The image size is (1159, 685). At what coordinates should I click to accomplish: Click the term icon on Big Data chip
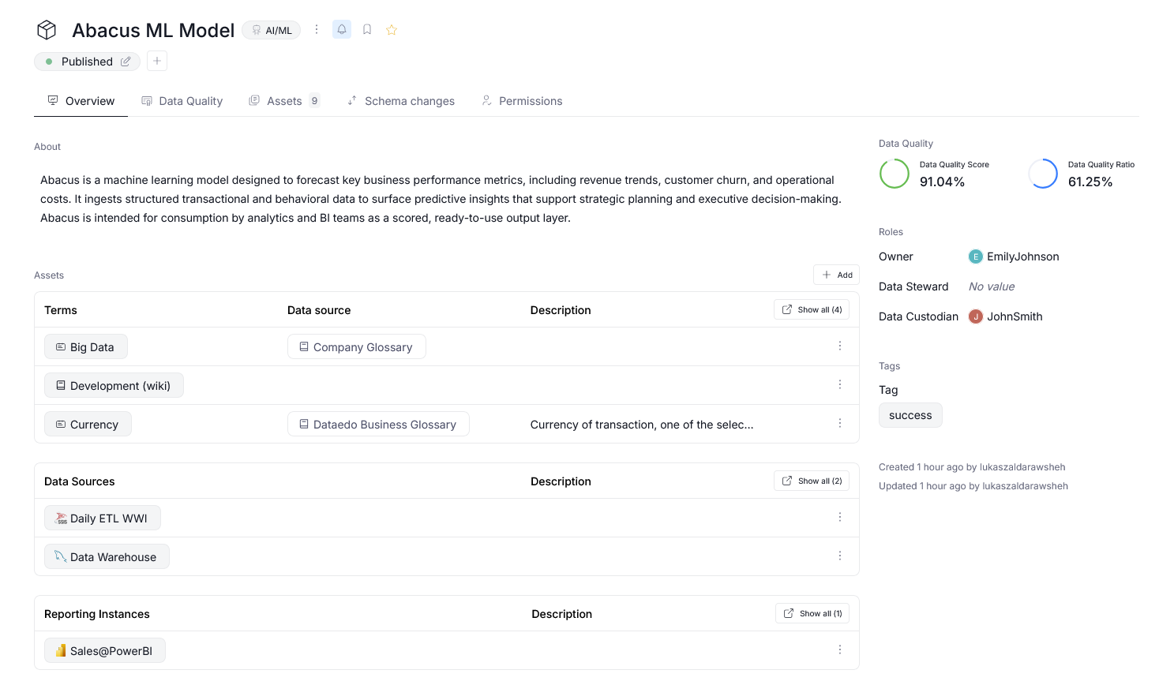61,346
